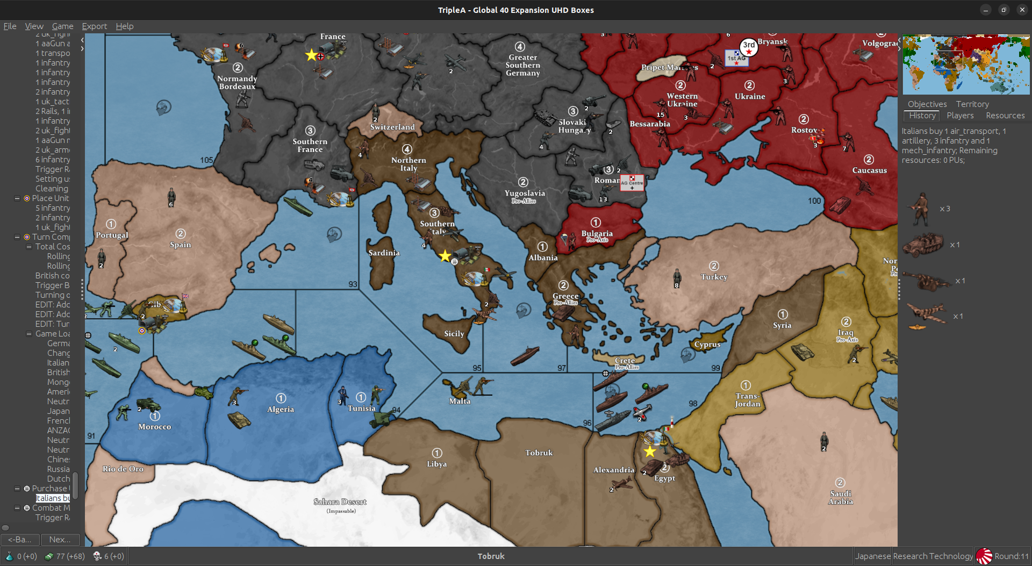Click the 'Nex...' history button

coord(60,540)
